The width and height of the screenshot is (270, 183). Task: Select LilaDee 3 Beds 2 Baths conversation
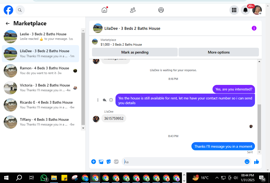click(40, 54)
